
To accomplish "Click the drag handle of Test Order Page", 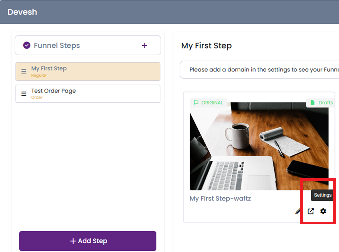I will tap(24, 94).
